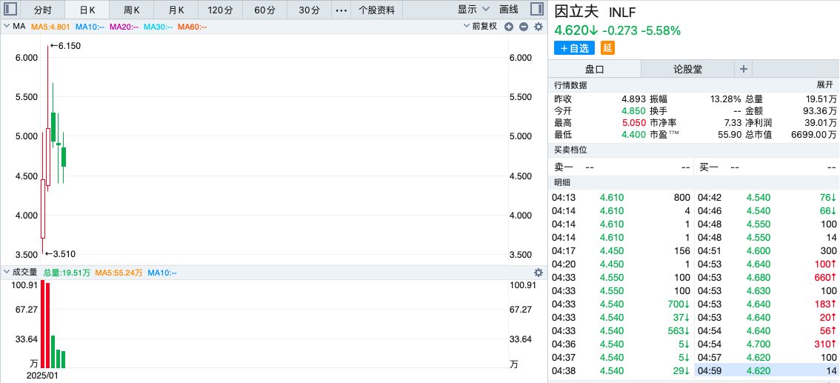Switch to the 论股堂 tab
This screenshot has height=383, width=840.
687,69
